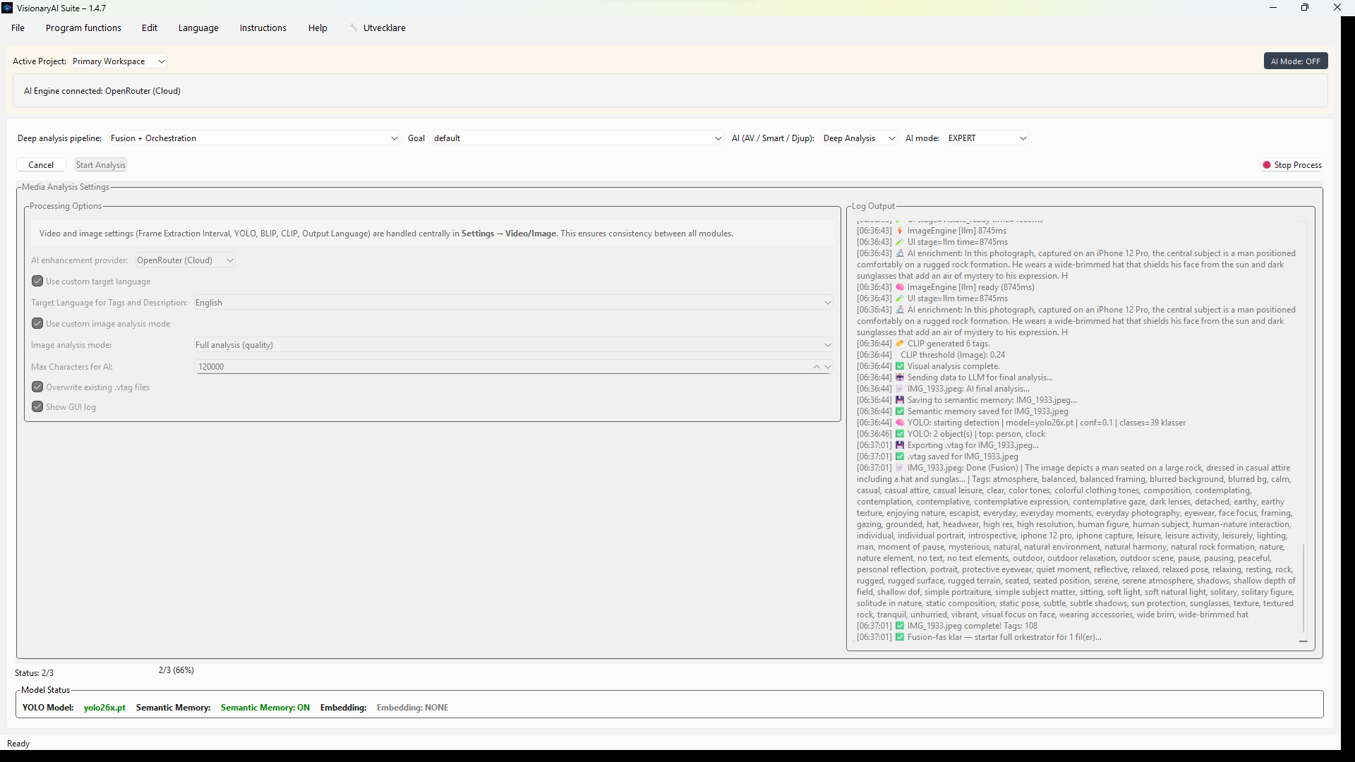Open the Instructions menu

(263, 28)
